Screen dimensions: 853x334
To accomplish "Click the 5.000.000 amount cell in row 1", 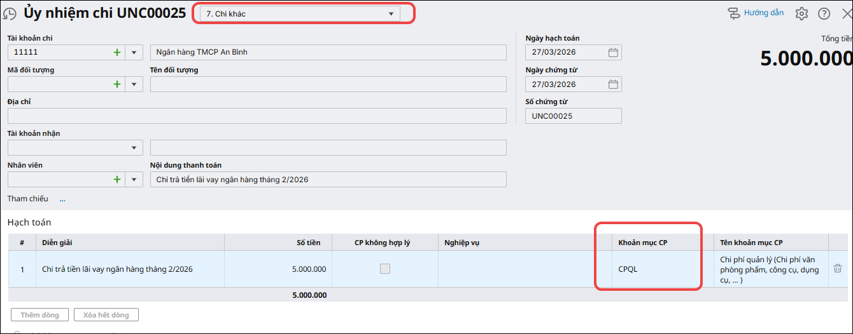I will pos(278,269).
